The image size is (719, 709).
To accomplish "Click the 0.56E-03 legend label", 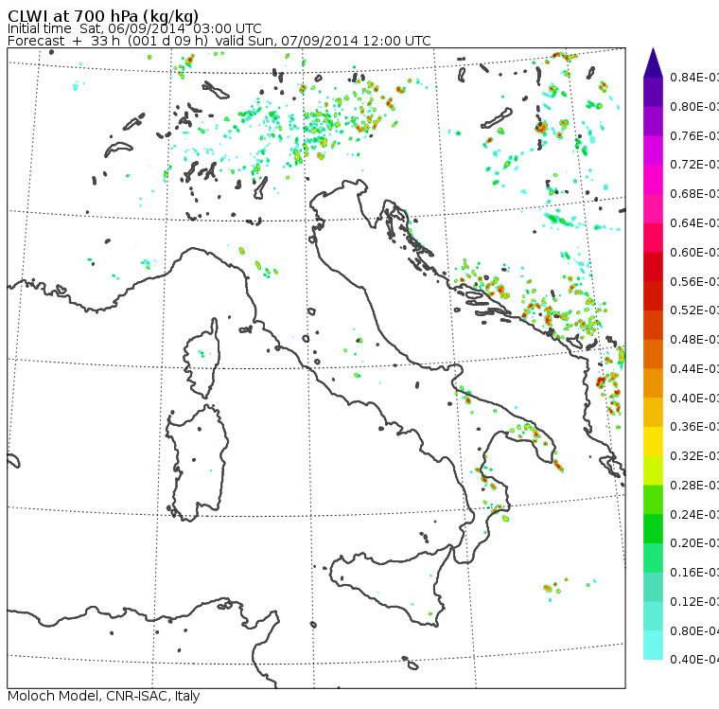I will click(693, 281).
